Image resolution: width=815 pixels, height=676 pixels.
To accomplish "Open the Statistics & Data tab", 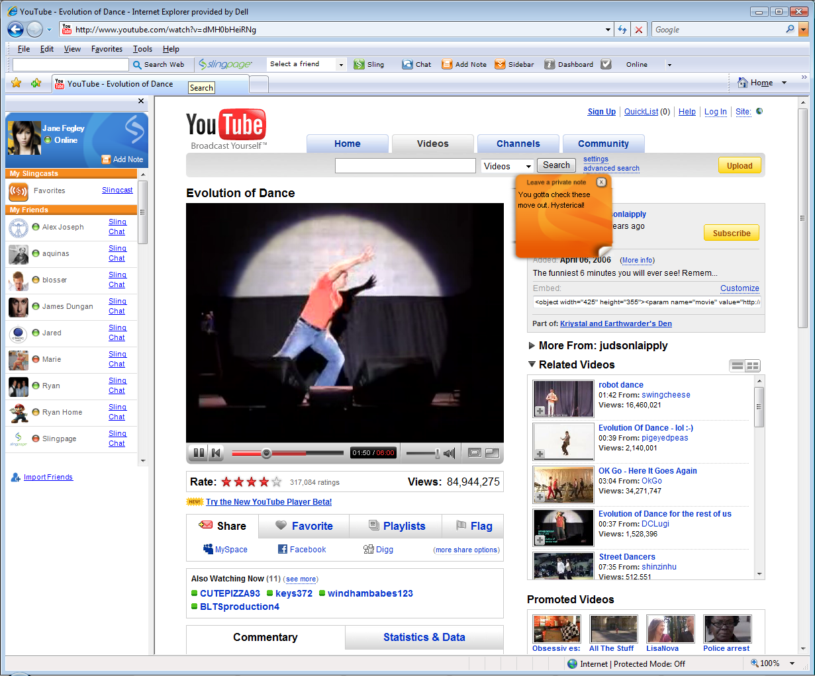I will 424,637.
